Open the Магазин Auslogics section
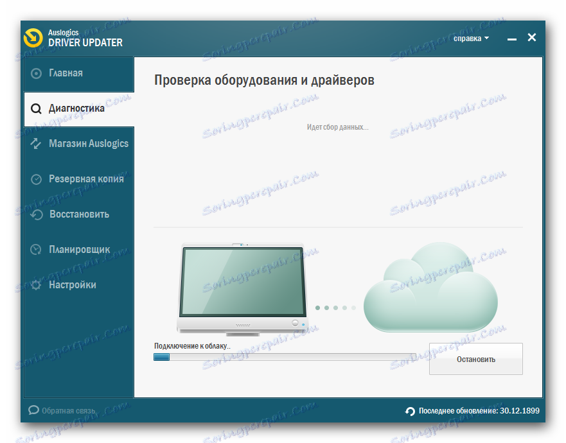Screen dimensions: 566x443 pos(79,144)
